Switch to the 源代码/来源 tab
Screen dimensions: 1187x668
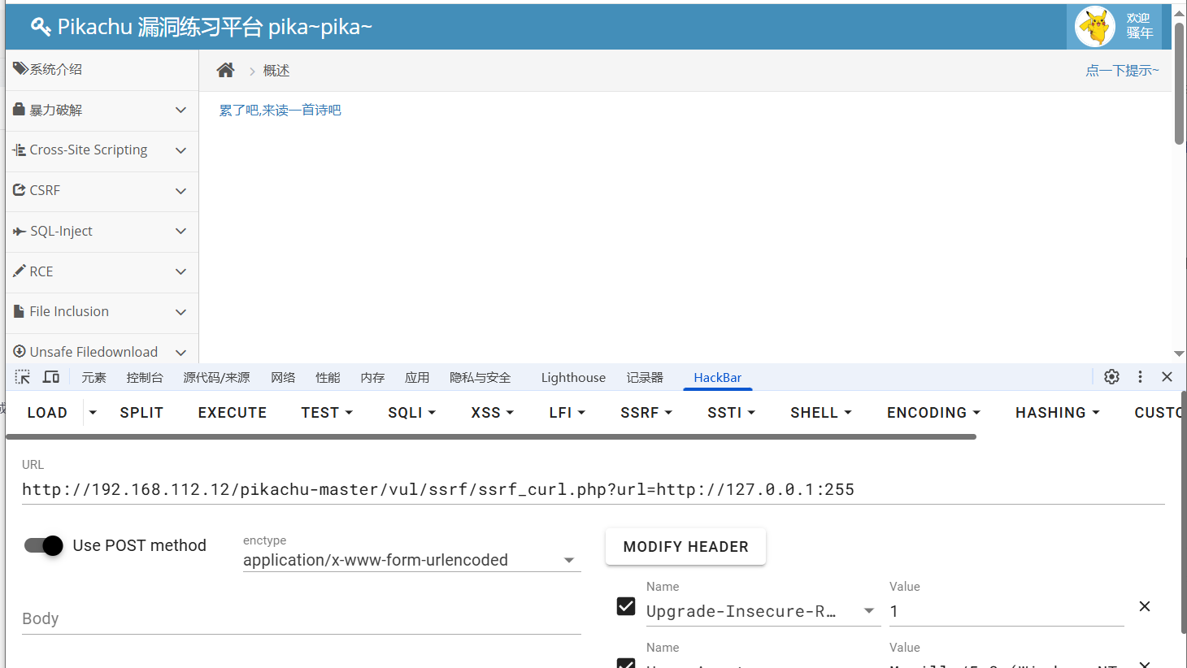[216, 377]
